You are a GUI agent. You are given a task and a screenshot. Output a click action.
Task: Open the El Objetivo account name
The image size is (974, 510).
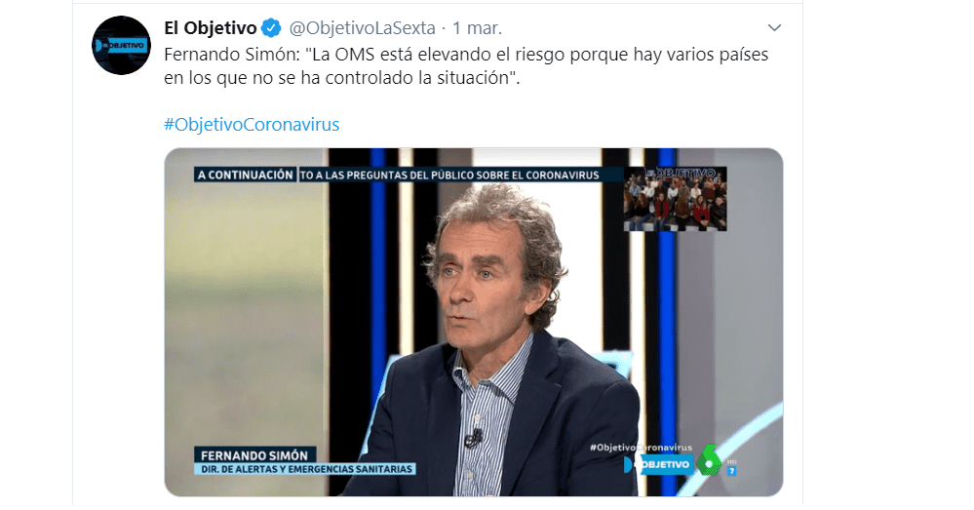[x=210, y=28]
